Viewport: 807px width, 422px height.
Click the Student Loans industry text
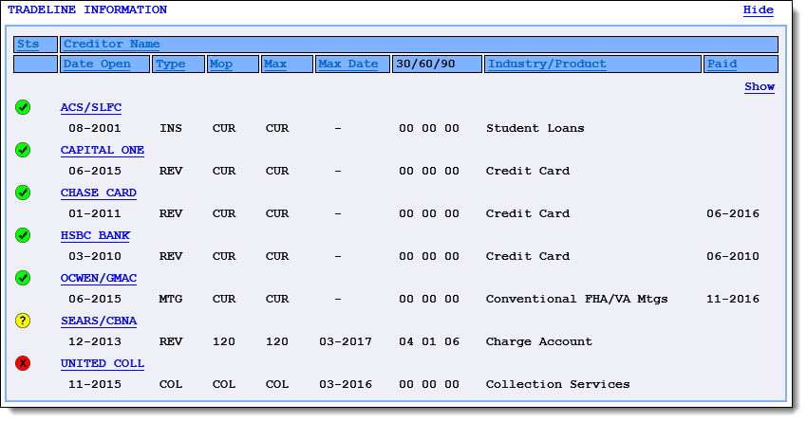pyautogui.click(x=535, y=128)
